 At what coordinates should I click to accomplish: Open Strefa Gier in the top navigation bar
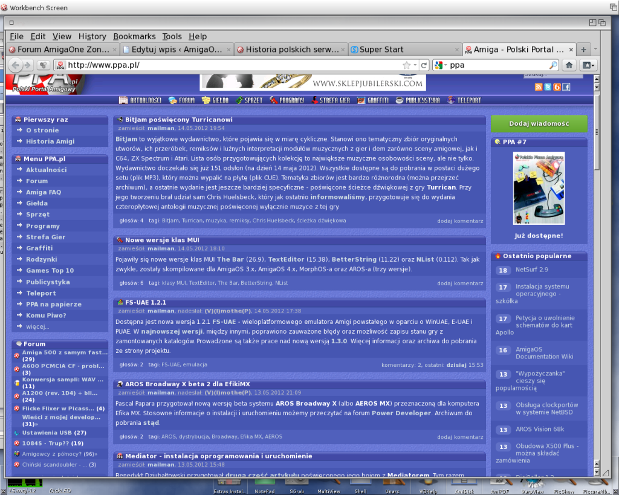coord(331,100)
